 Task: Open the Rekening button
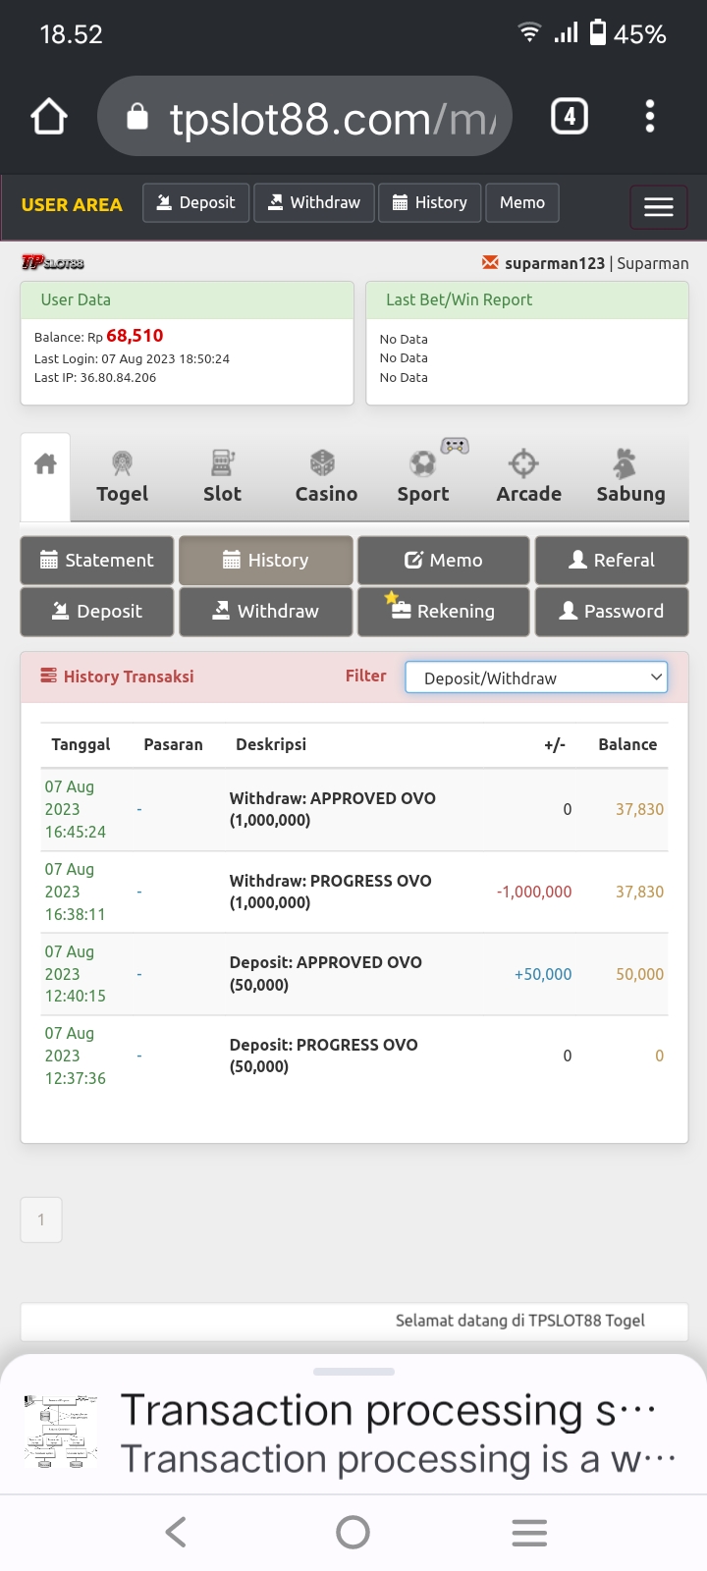(444, 611)
